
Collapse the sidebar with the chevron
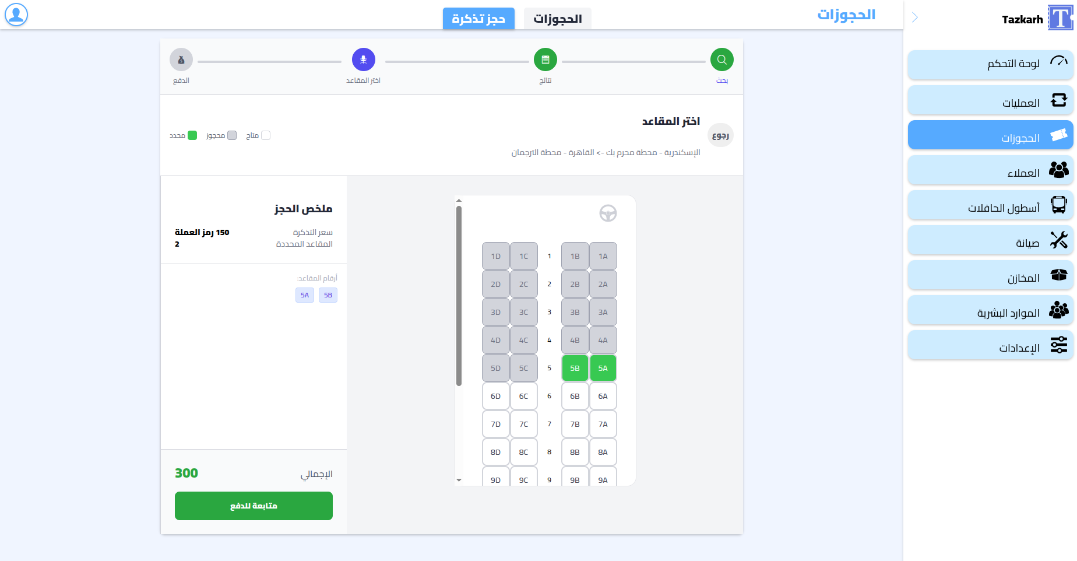[x=915, y=17]
